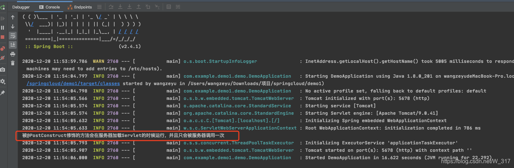This screenshot has width=514, height=168.
Task: Click the WARN level label
Action: pos(98,61)
